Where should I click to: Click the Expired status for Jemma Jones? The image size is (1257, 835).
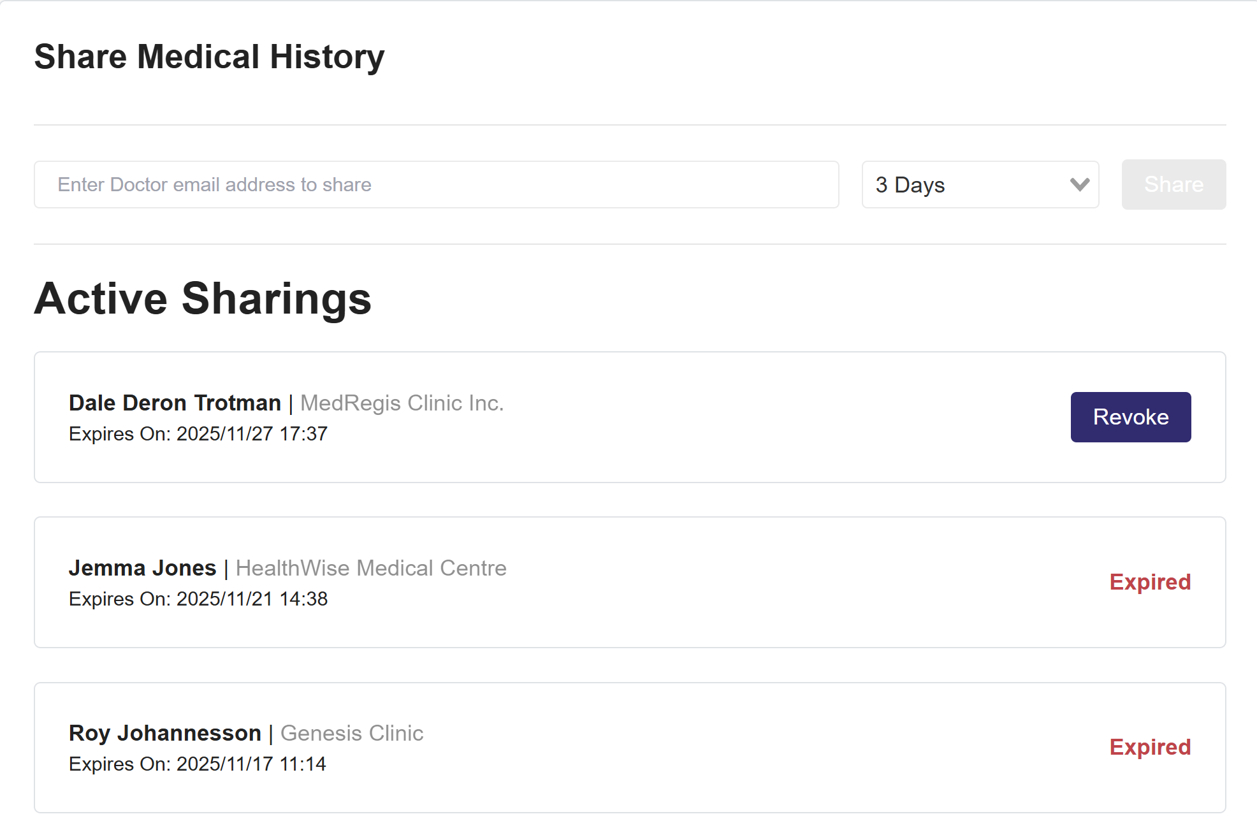point(1149,582)
